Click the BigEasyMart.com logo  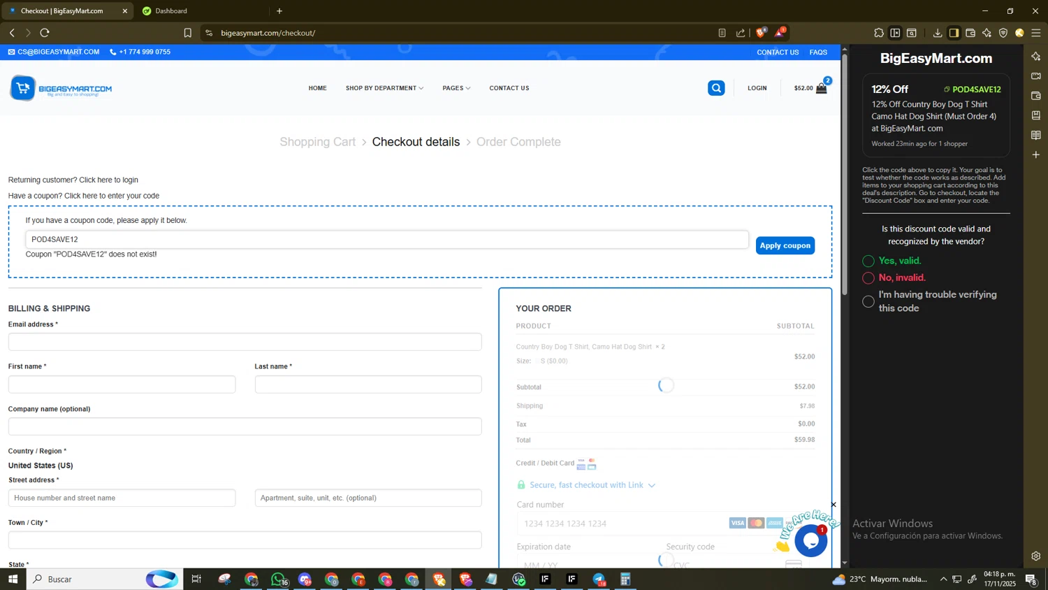[x=61, y=88]
